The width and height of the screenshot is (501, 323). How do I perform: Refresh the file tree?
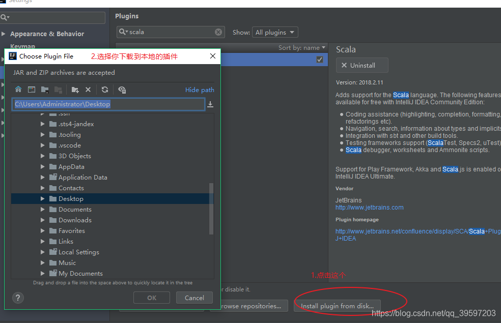click(x=105, y=90)
